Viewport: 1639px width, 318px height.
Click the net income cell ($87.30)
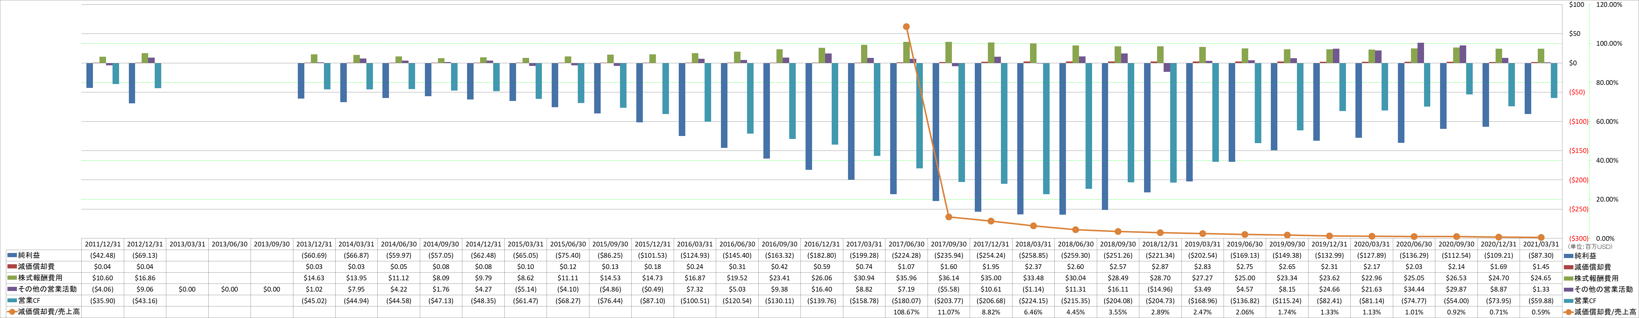(x=1540, y=256)
